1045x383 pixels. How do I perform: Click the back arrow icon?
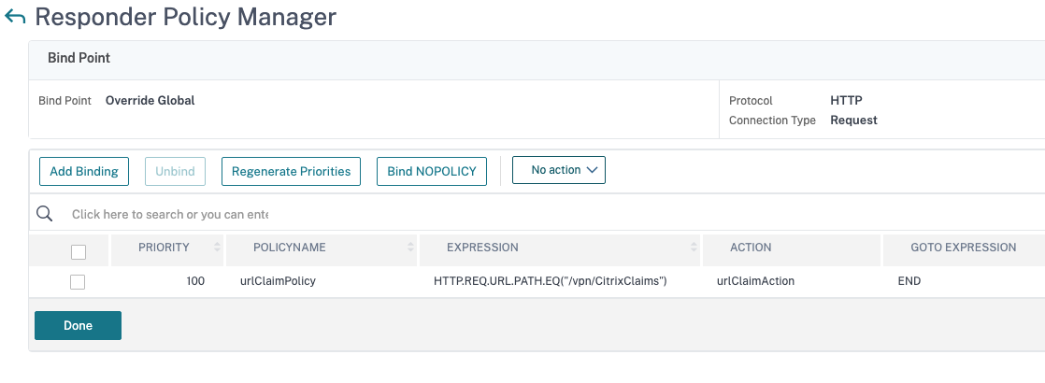(x=15, y=17)
